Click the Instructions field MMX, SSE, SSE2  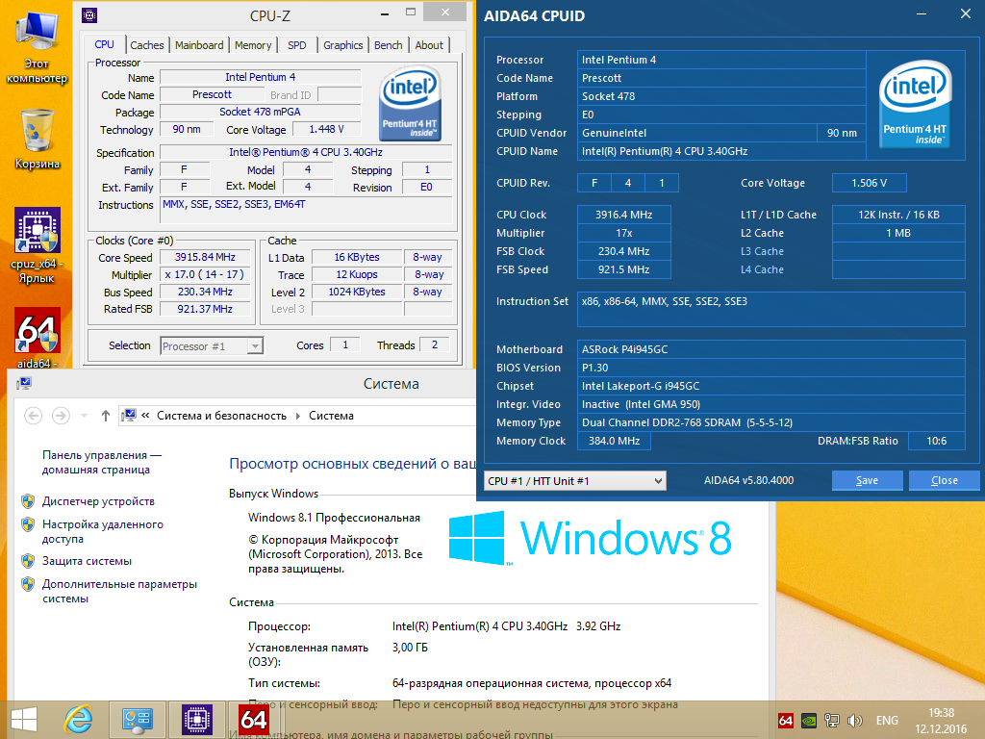[306, 210]
